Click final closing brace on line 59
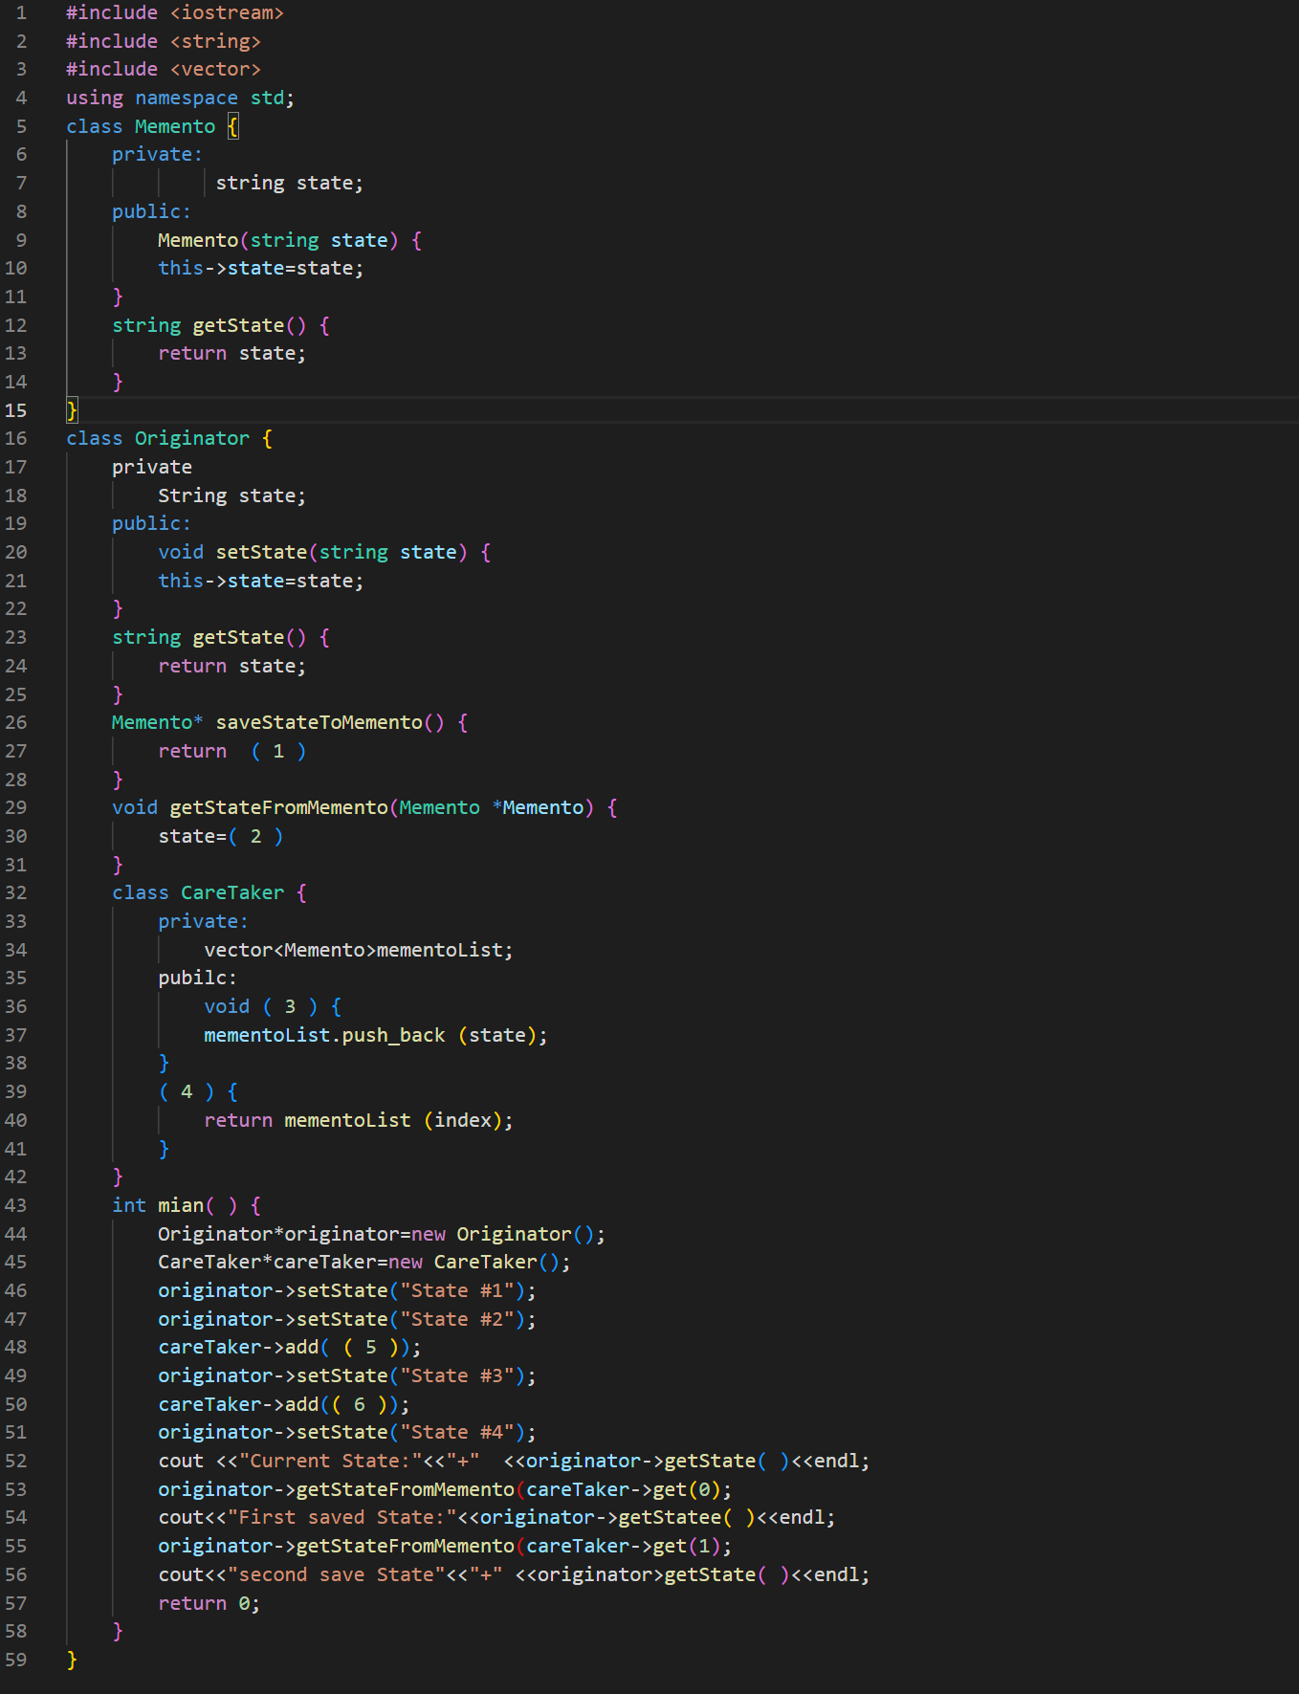Viewport: 1299px width, 1694px height. click(72, 1661)
